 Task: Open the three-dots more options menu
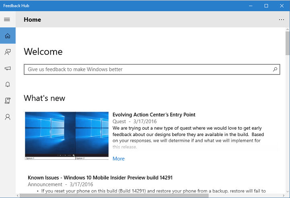[281, 20]
